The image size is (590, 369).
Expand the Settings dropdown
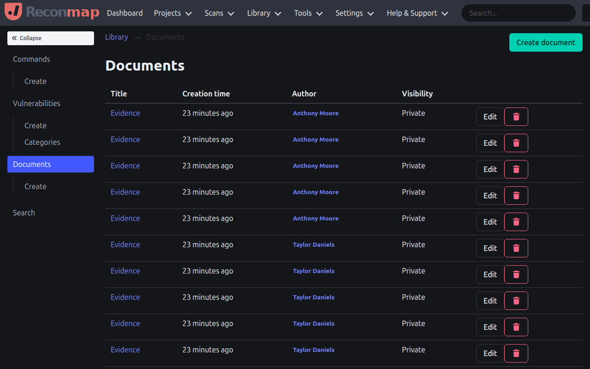(x=354, y=13)
